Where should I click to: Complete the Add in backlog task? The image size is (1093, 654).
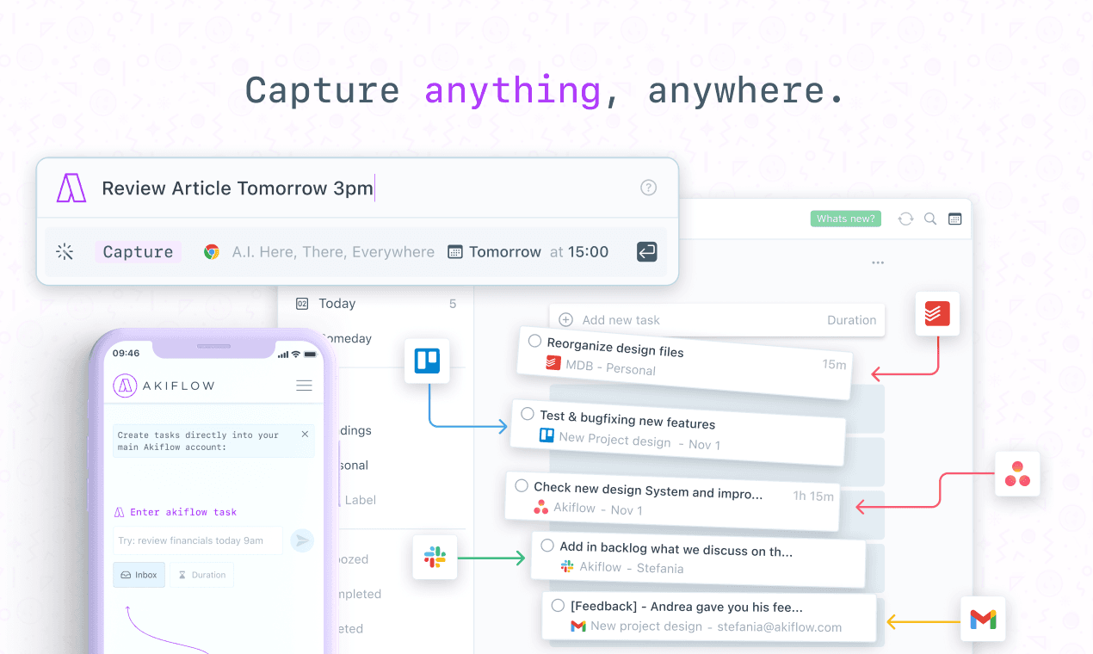coord(547,546)
